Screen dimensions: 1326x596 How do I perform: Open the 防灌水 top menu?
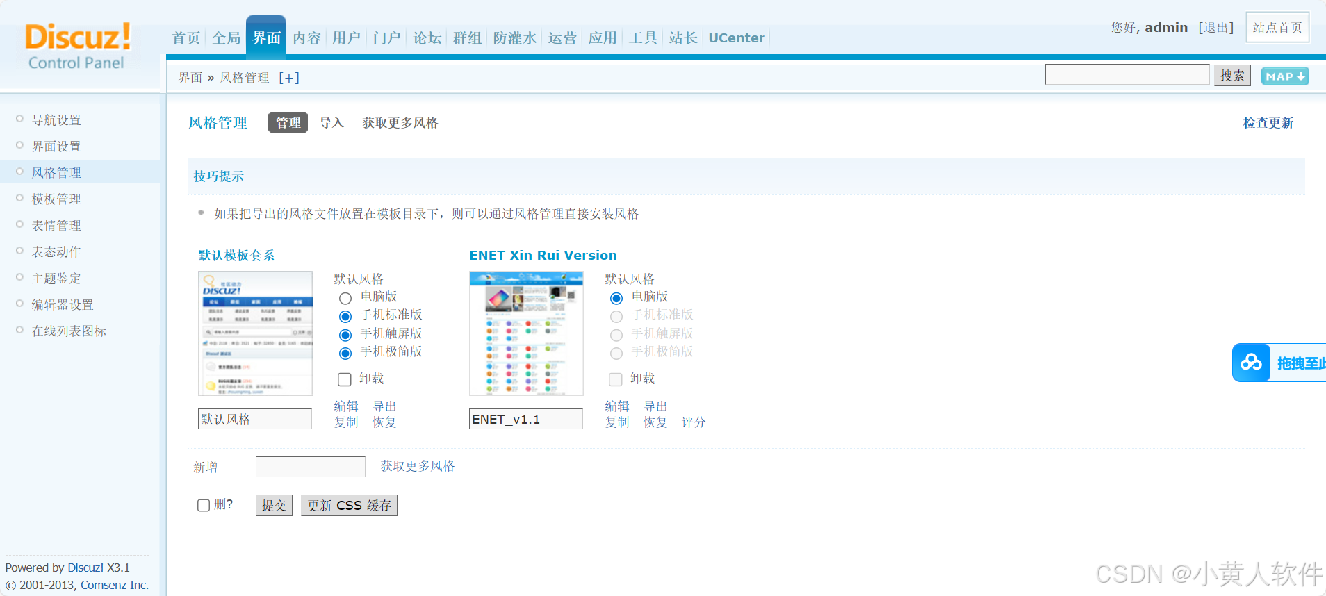click(x=515, y=38)
